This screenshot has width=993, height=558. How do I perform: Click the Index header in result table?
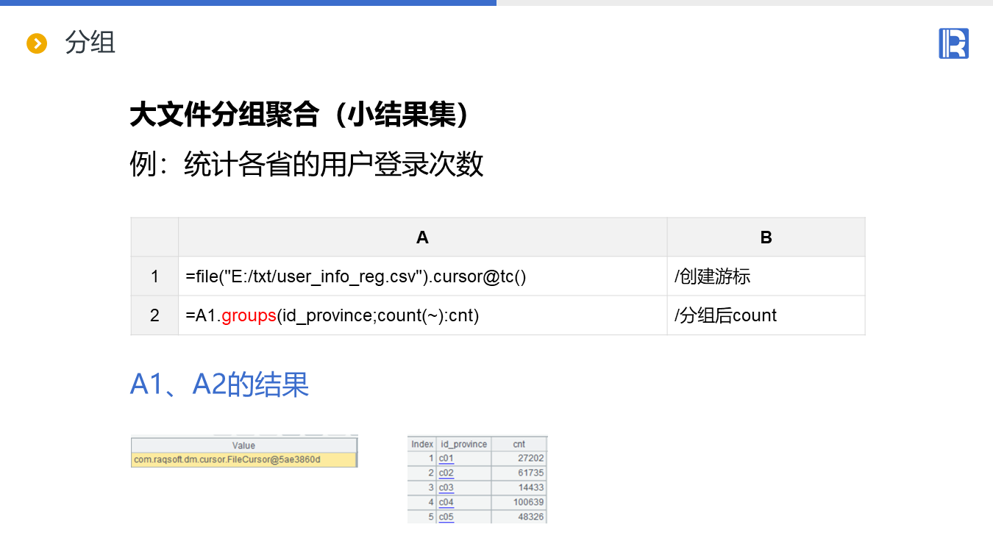[422, 444]
